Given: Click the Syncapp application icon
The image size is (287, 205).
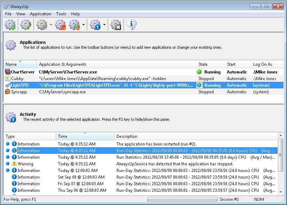Looking at the screenshot, I should 8,92.
